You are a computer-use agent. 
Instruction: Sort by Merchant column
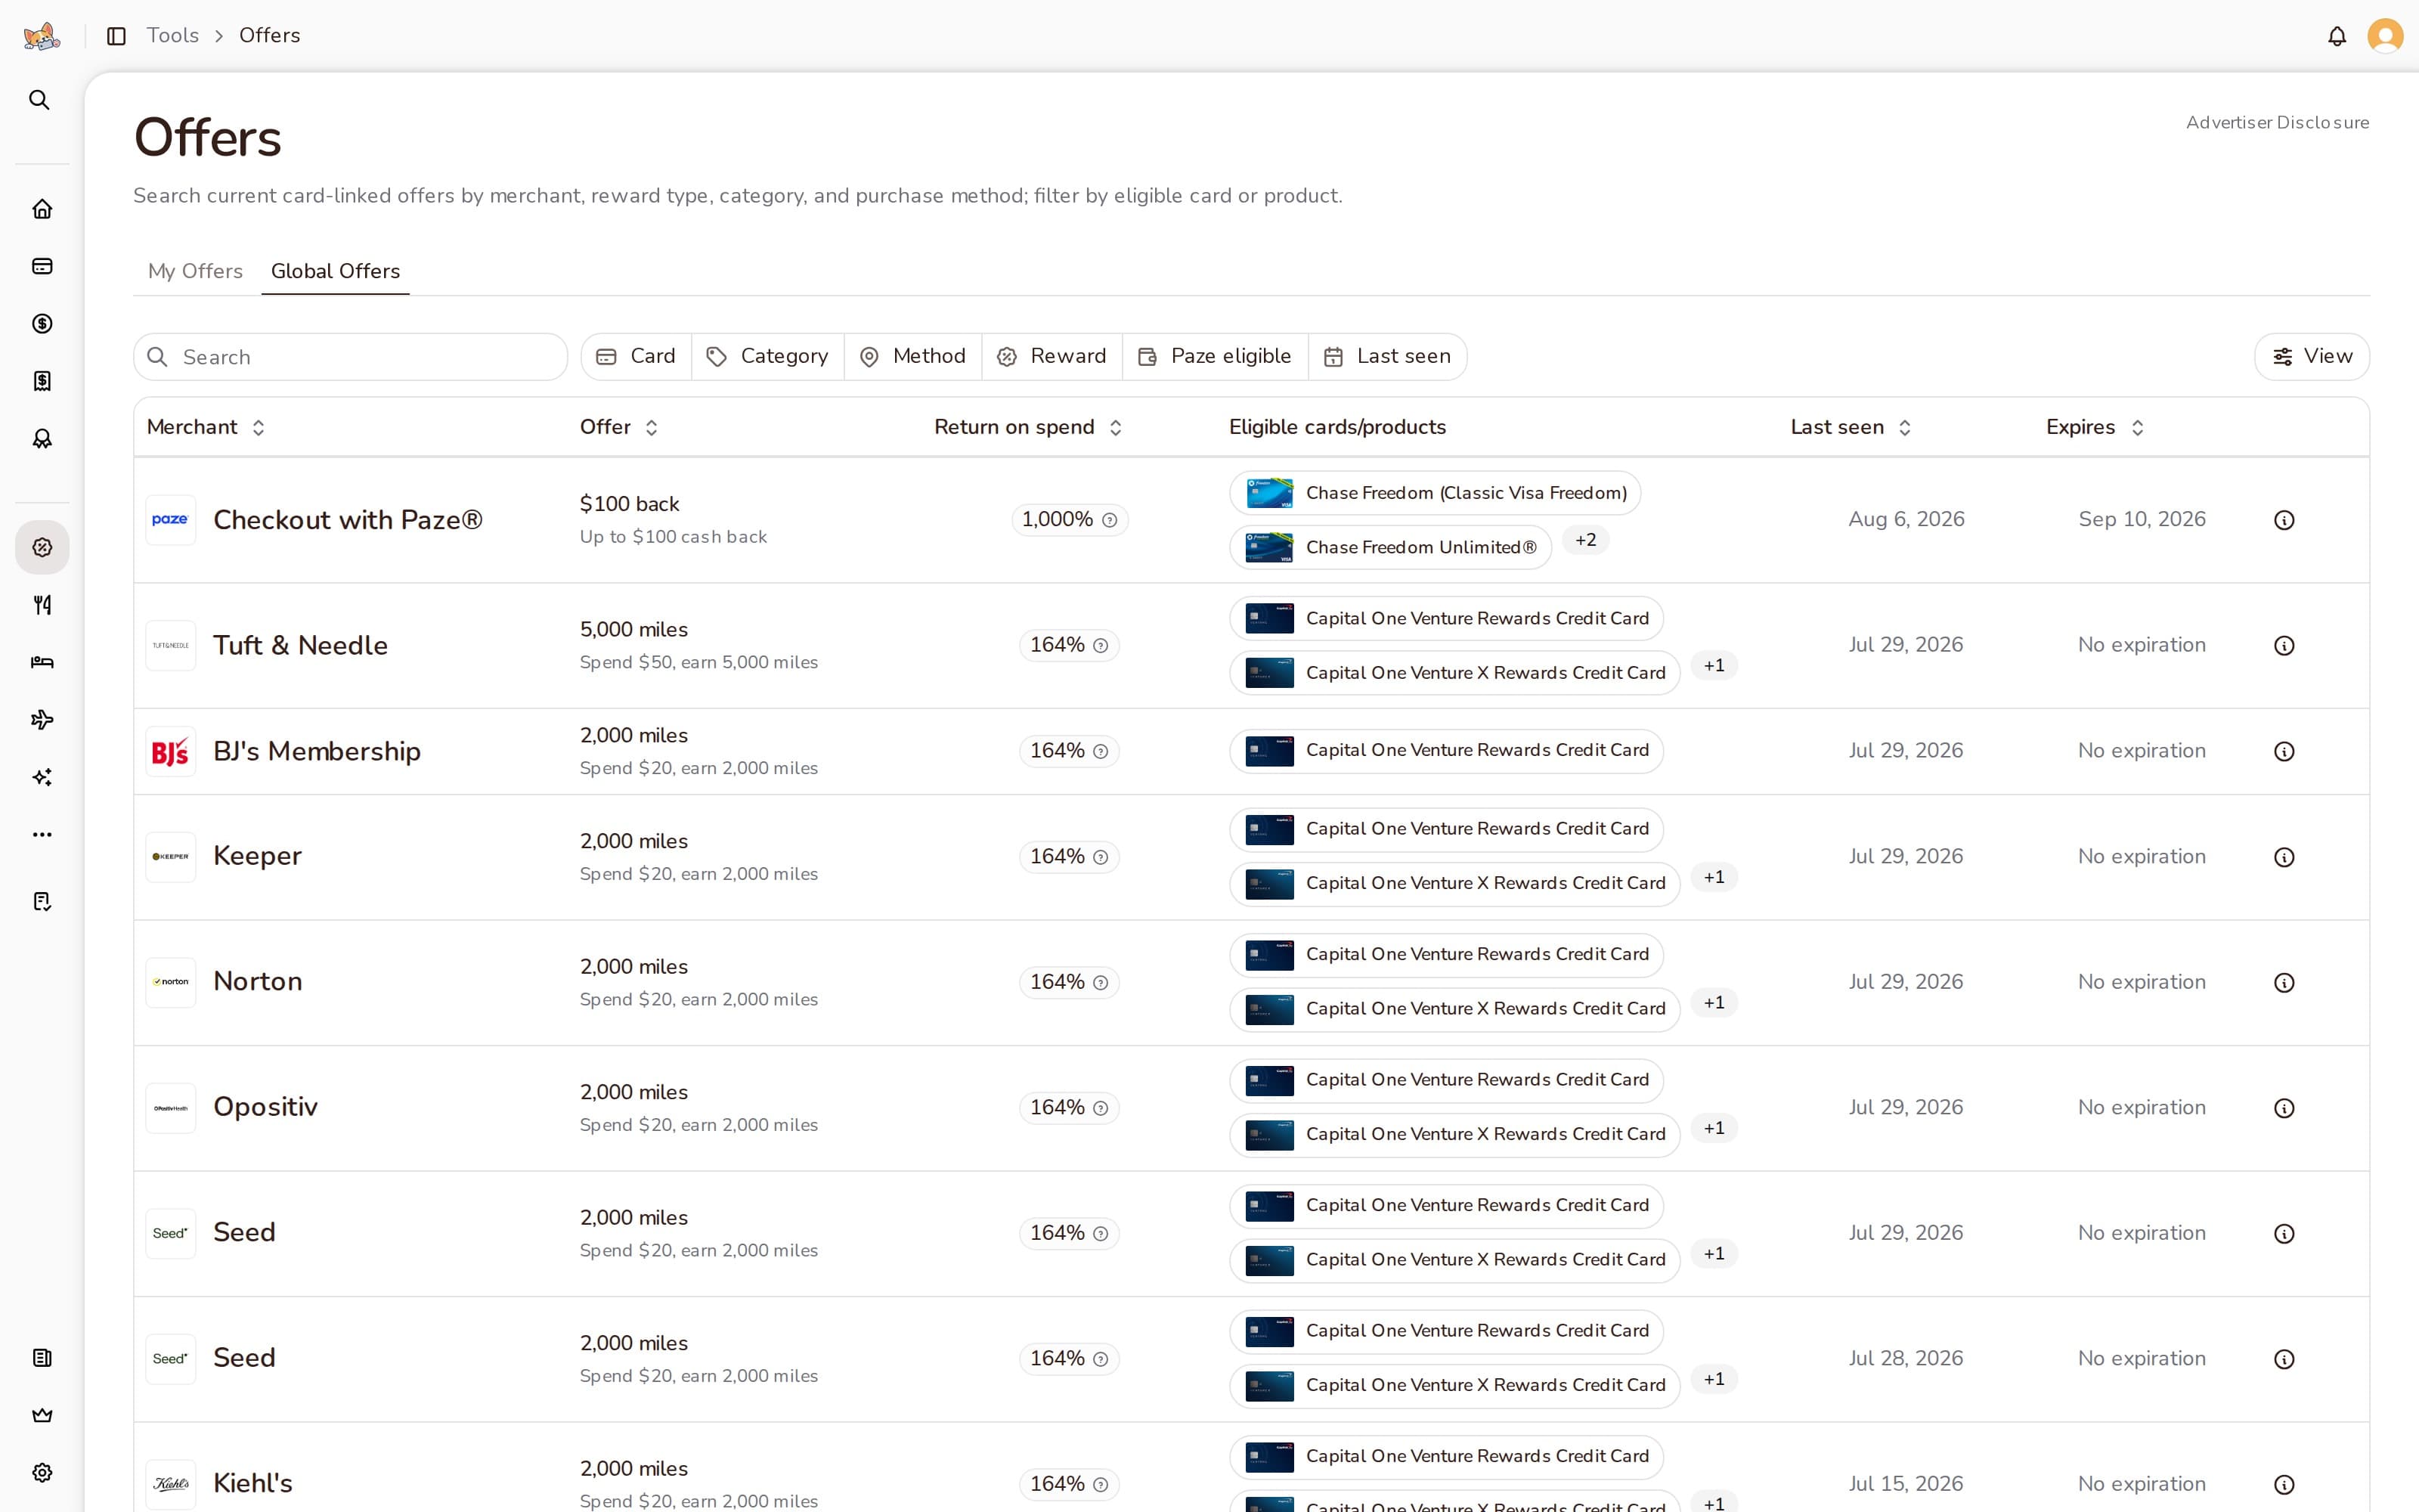(206, 428)
